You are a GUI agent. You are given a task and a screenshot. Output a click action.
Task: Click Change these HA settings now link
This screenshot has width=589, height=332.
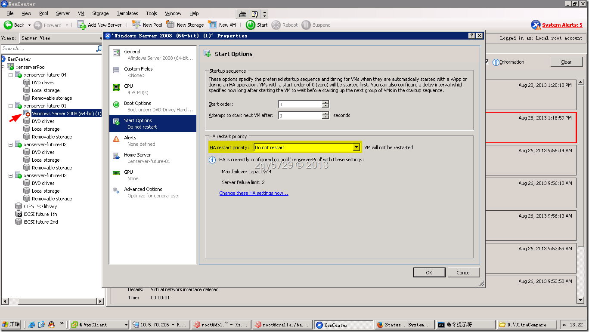click(254, 193)
